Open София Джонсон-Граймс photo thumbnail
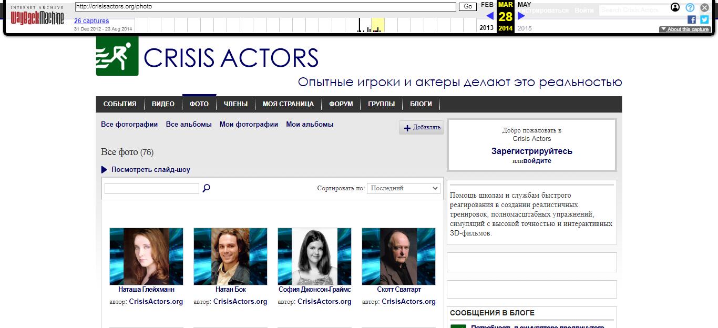718x328 pixels. coord(314,257)
